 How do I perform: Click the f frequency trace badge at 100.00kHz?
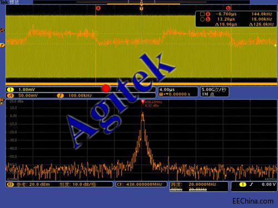61,95
